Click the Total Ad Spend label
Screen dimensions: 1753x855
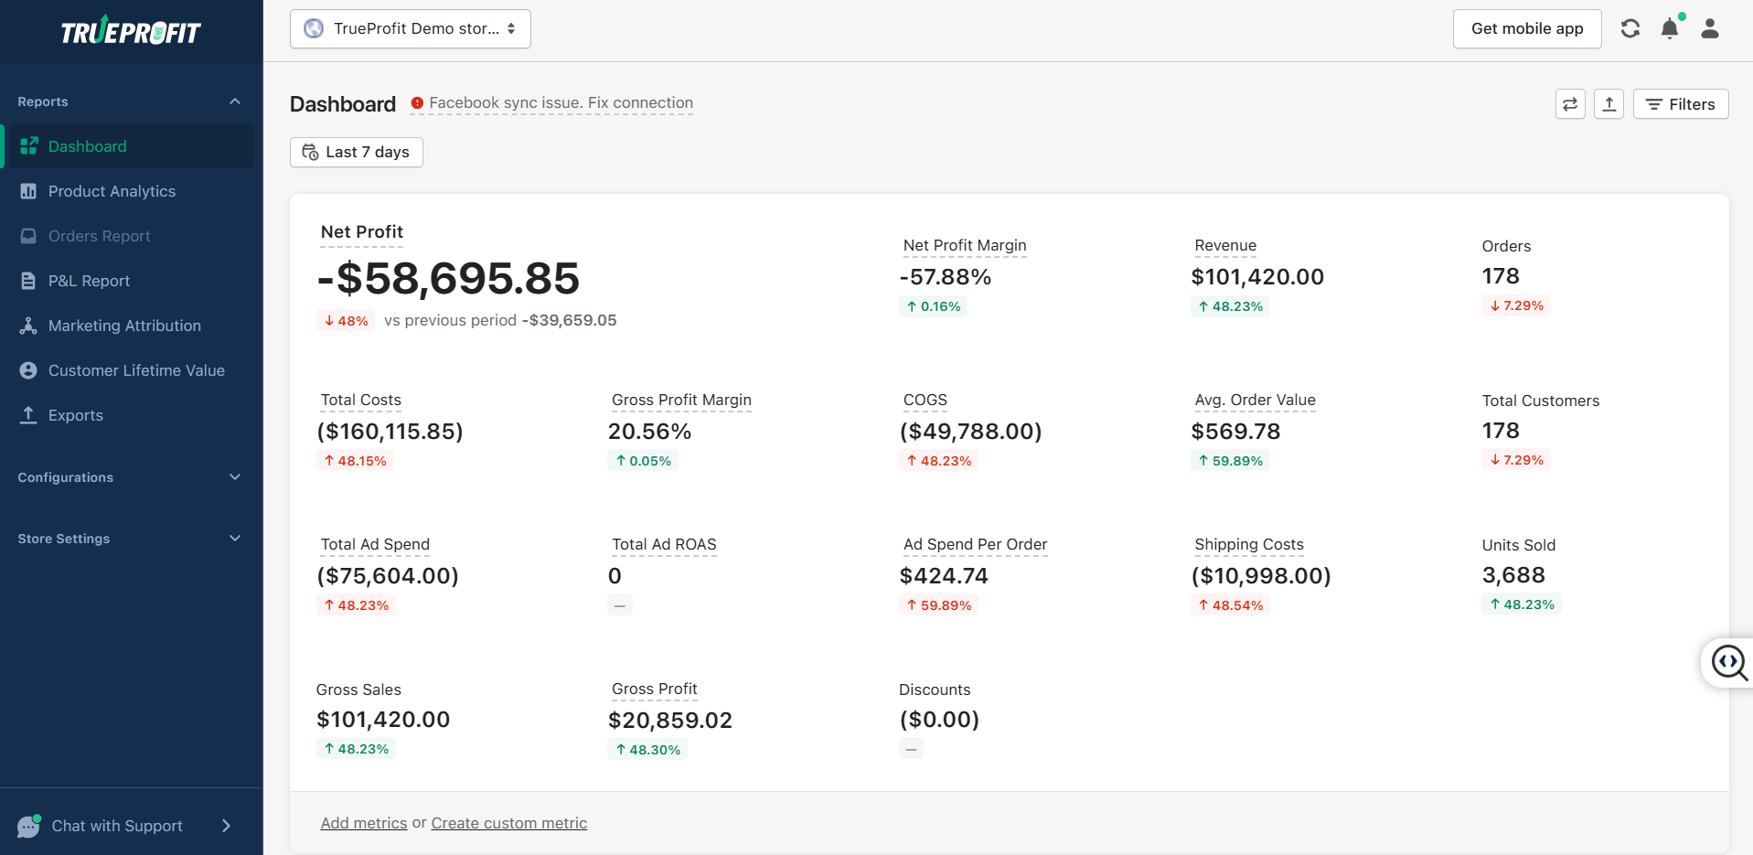(375, 544)
